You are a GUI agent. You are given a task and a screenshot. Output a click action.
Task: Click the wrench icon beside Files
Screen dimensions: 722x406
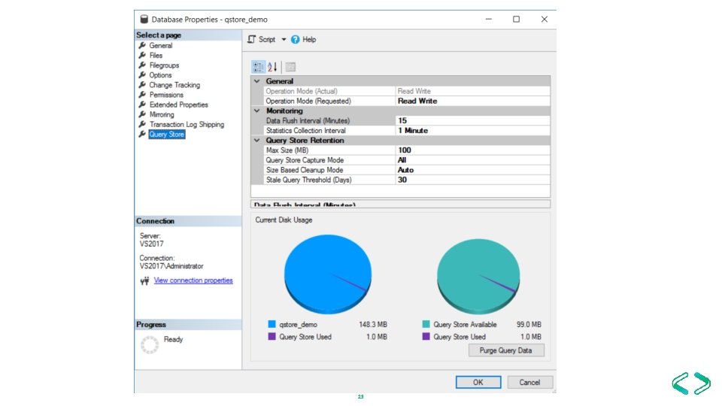[142, 55]
